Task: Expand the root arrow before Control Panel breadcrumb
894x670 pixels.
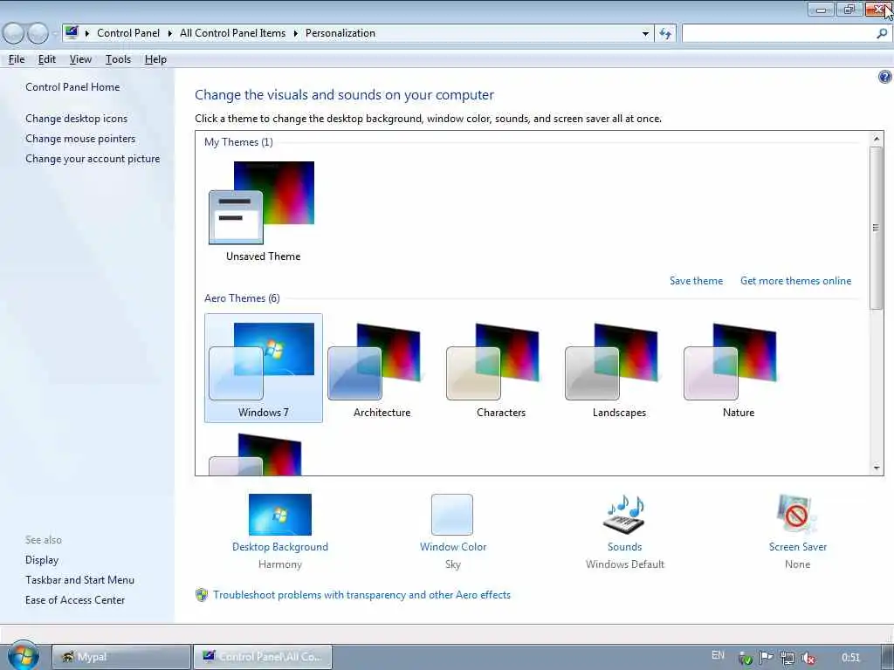Action: (x=87, y=34)
